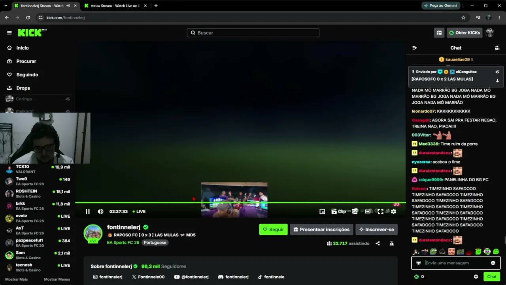Focus the chat message input field
The image size is (506, 285).
coord(456,263)
